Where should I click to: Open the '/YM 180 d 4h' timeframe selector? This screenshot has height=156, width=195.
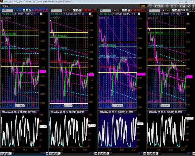coord(7,14)
